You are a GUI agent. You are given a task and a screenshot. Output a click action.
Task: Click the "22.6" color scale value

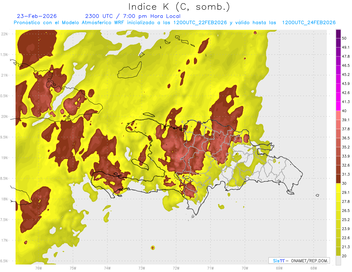(x=346, y=238)
